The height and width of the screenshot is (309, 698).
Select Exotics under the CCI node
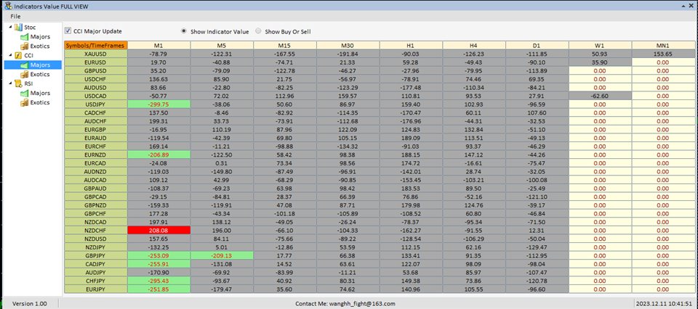pos(40,74)
